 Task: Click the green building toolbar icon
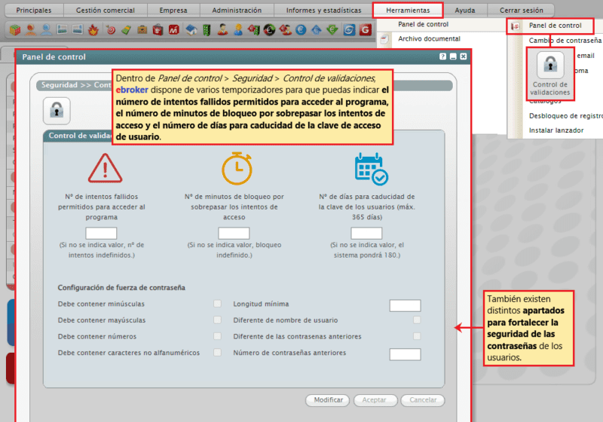click(x=207, y=29)
